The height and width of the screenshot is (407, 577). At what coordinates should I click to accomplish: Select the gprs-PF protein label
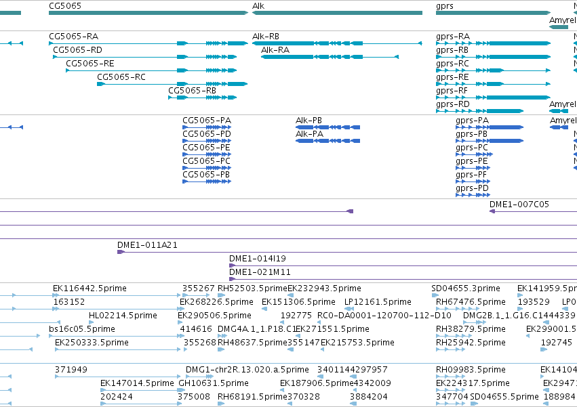471,175
